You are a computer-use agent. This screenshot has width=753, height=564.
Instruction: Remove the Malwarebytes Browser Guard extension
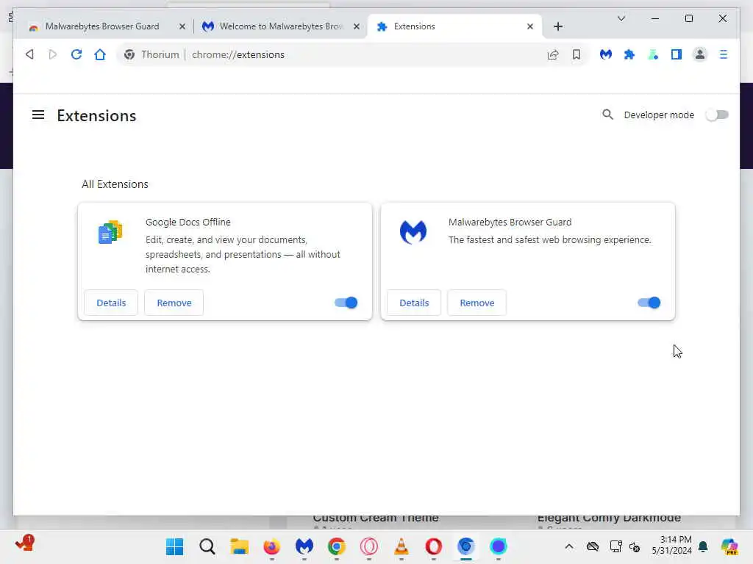click(x=477, y=303)
